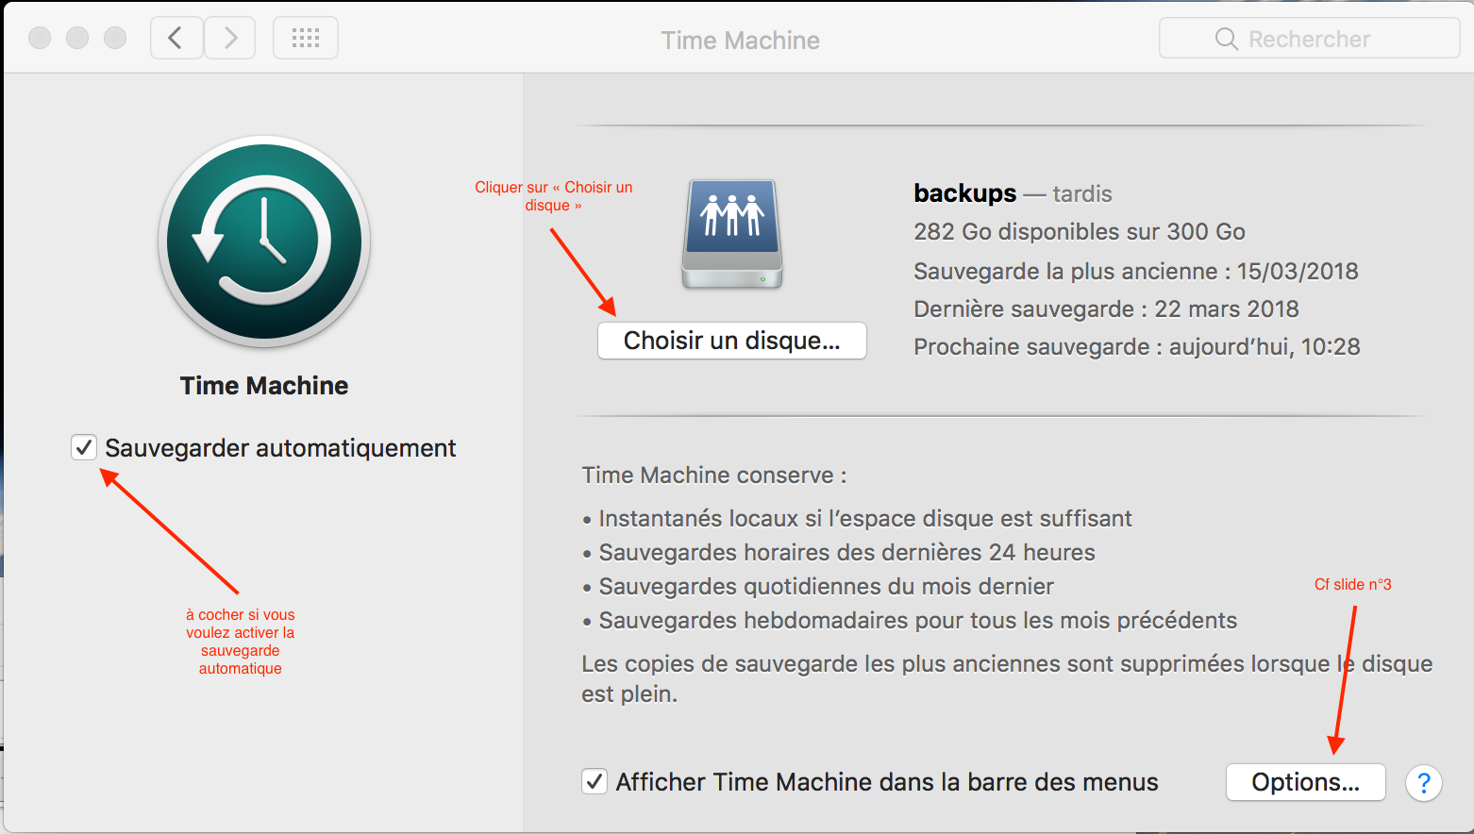1474x834 pixels.
Task: Toggle the Sauvegarder automatiquement checkbox
Action: tap(84, 447)
